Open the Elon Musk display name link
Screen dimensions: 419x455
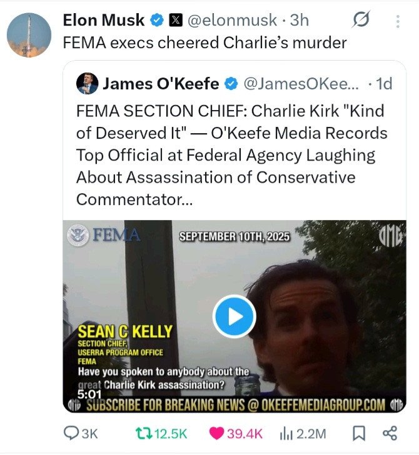(104, 20)
